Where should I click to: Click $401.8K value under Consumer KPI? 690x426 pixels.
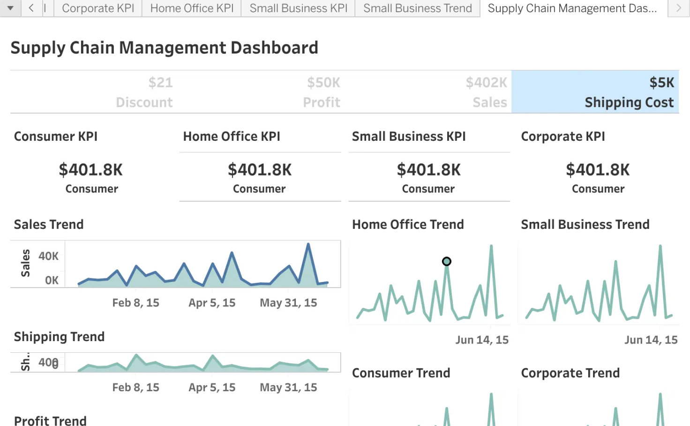coord(91,170)
